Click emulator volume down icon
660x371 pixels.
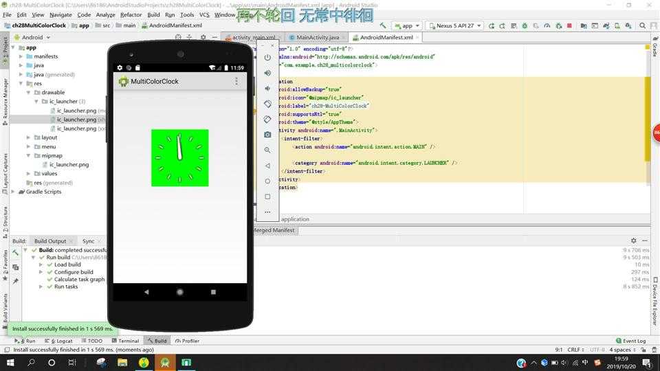pos(267,89)
